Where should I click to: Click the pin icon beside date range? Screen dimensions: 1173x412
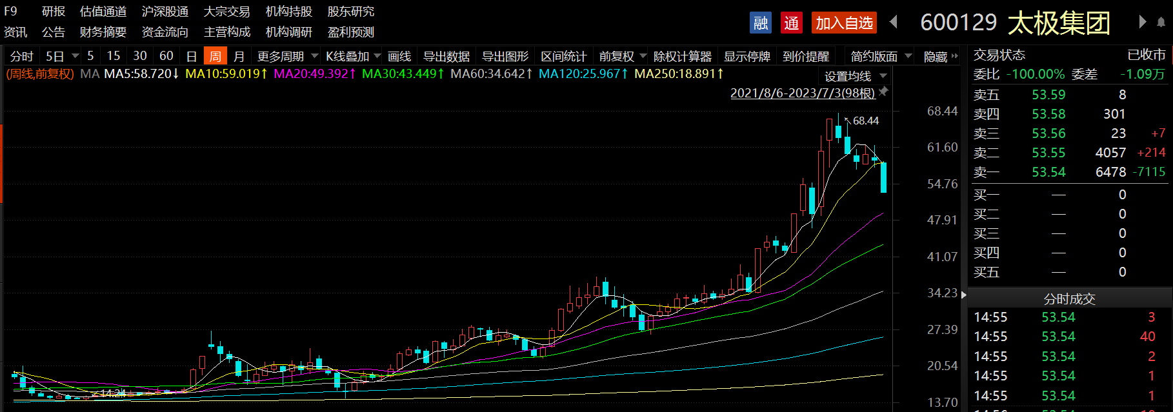884,92
